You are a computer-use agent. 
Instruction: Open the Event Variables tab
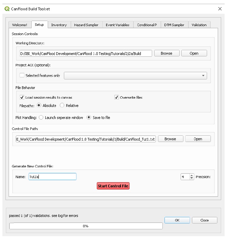coord(117,25)
